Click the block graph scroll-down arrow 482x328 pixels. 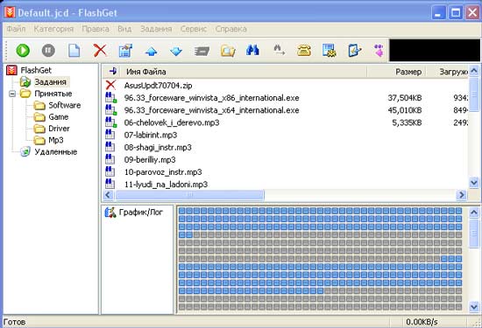pos(474,306)
